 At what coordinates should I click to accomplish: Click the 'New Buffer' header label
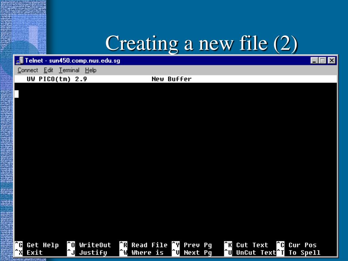172,79
